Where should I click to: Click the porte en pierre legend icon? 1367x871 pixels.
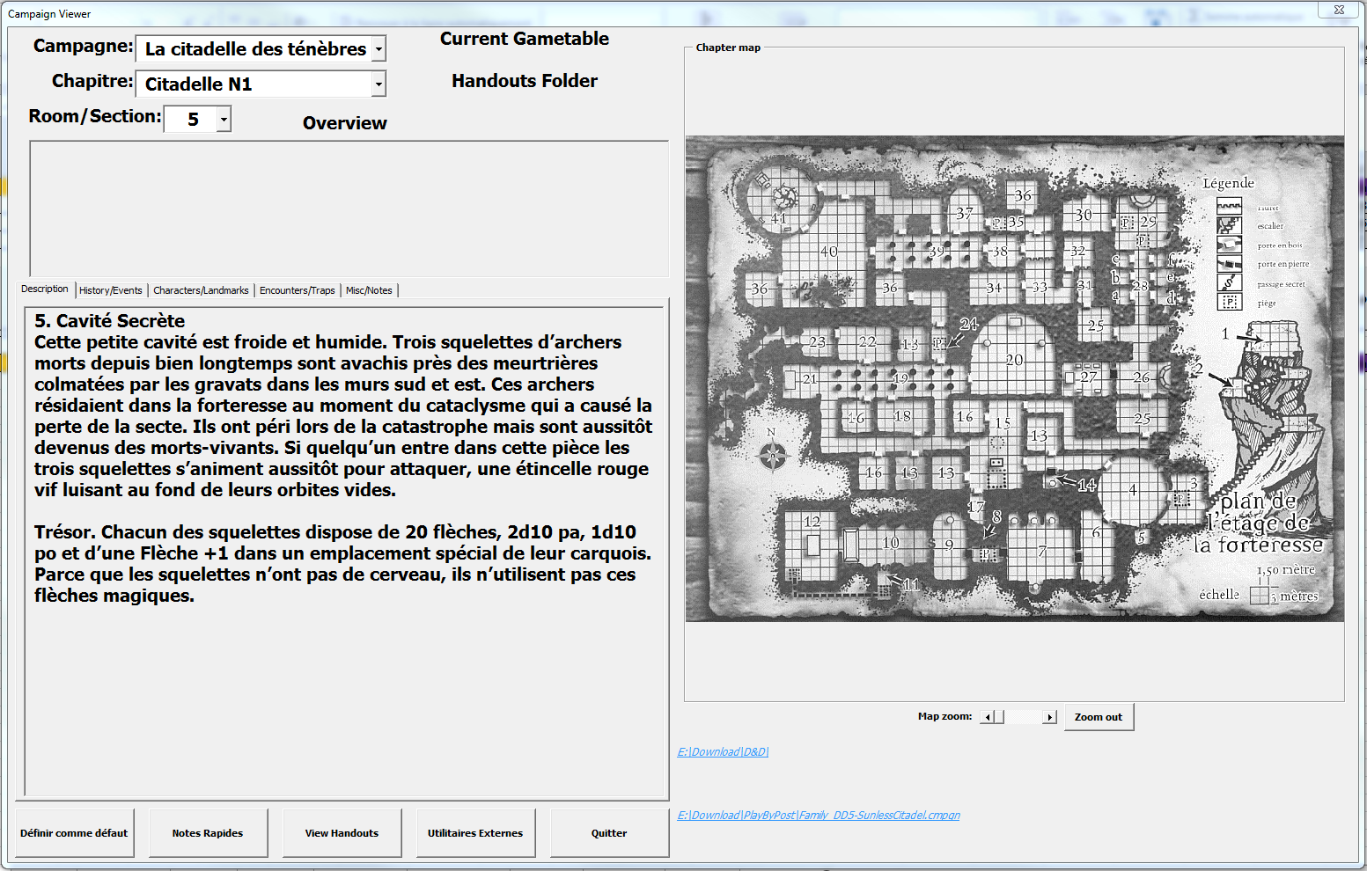point(1229,263)
